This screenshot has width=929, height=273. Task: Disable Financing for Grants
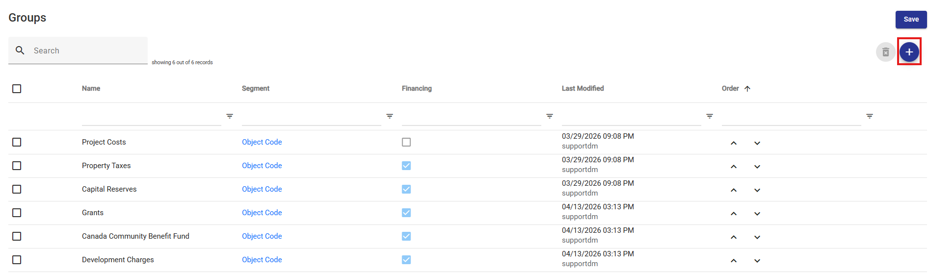click(x=406, y=213)
